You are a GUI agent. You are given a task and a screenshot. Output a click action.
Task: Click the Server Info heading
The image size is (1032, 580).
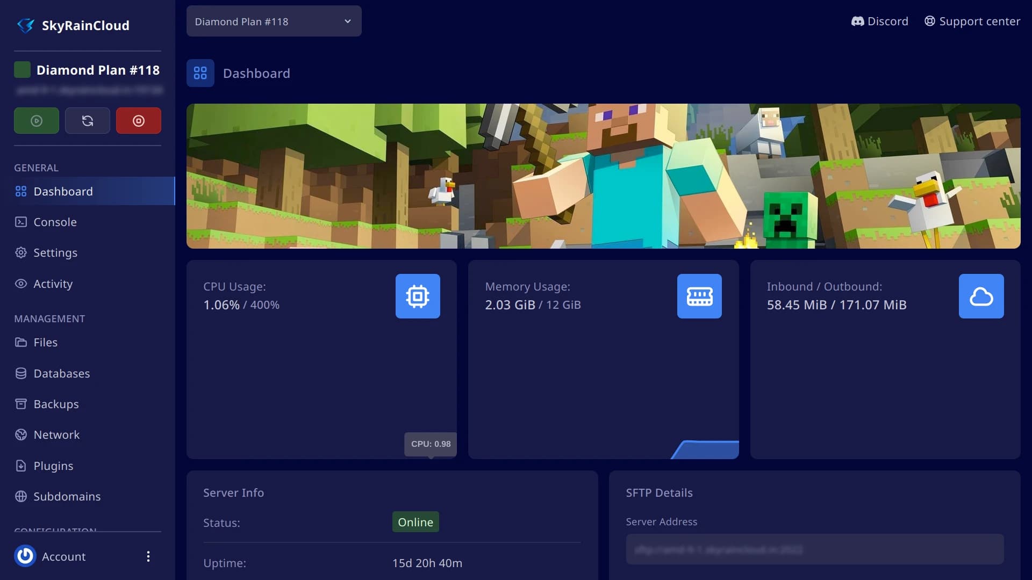tap(234, 493)
